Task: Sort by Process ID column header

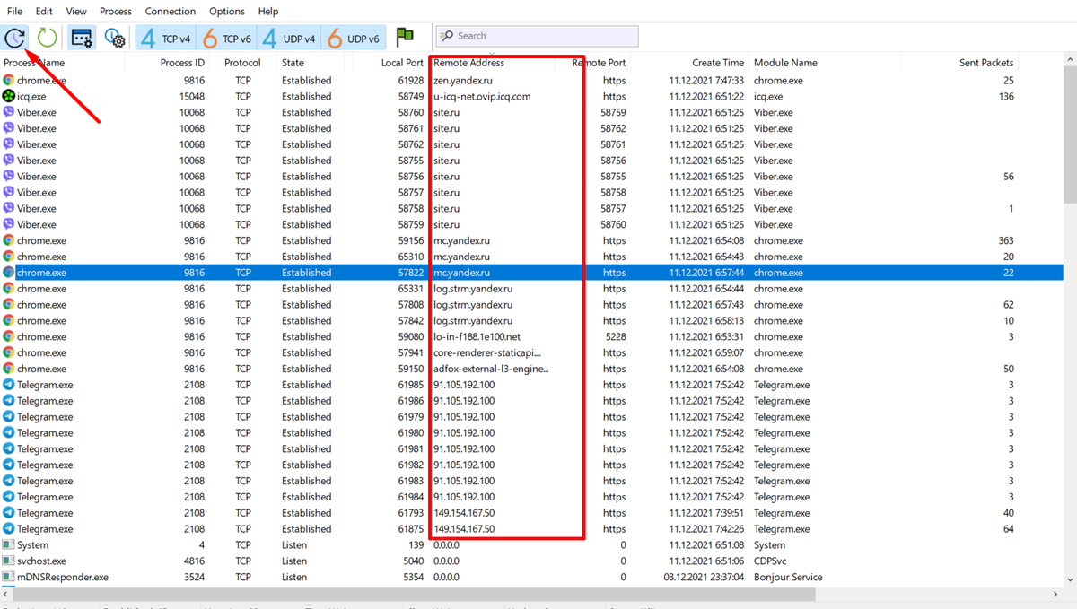Action: pyautogui.click(x=182, y=63)
